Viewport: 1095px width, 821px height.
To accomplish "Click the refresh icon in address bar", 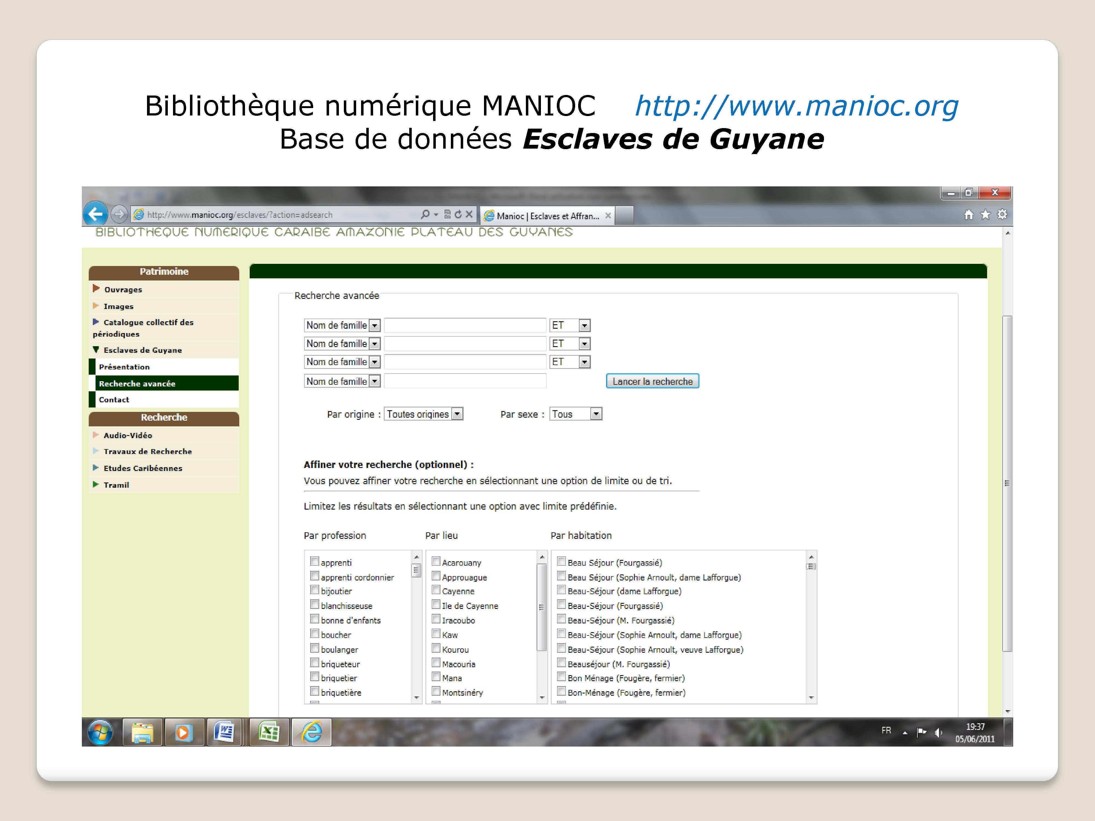I will (458, 214).
